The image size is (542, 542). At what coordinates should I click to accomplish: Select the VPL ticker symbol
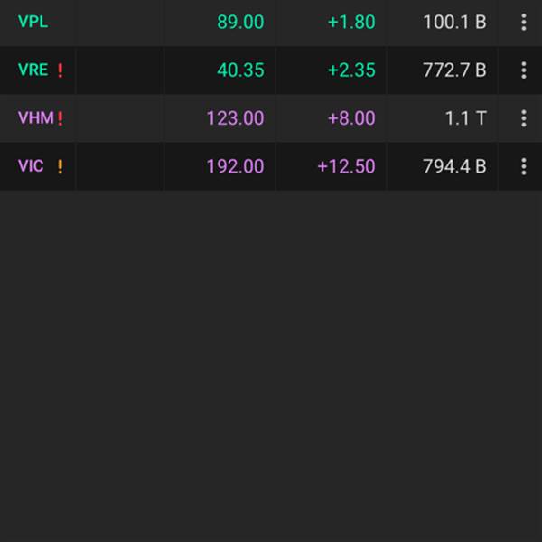coord(33,22)
